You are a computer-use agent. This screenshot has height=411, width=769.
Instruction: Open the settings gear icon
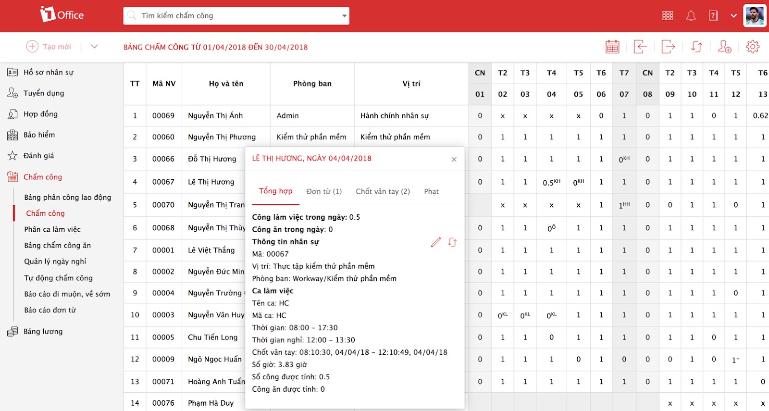tap(753, 47)
